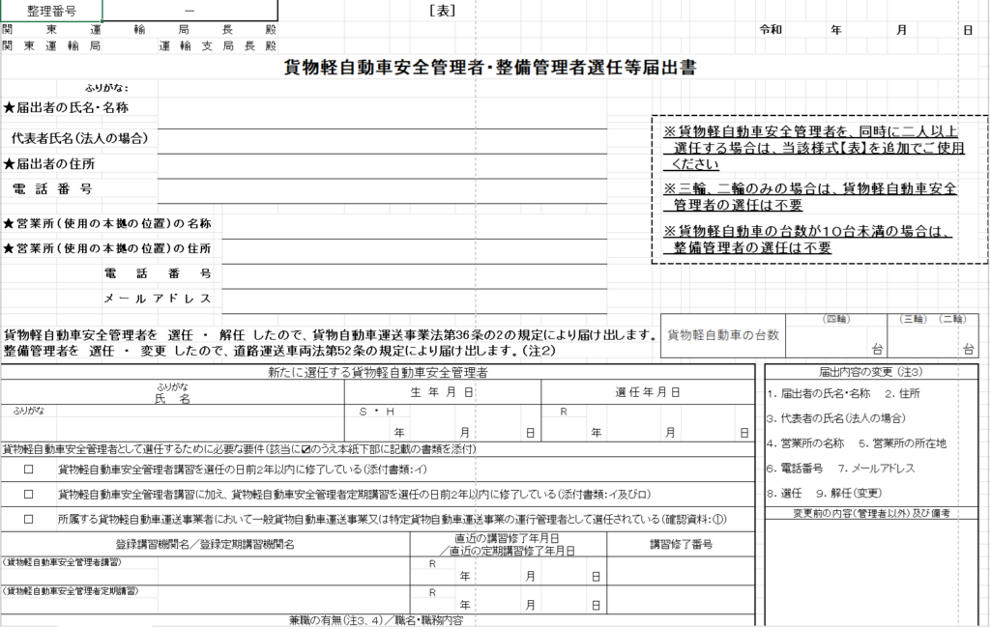Tick the checkbox mentioning 定期講習 (添付書類:イ及びロ)
The height and width of the screenshot is (627, 990).
[x=28, y=494]
